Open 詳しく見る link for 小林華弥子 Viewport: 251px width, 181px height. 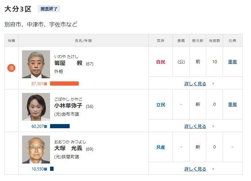click(x=195, y=126)
